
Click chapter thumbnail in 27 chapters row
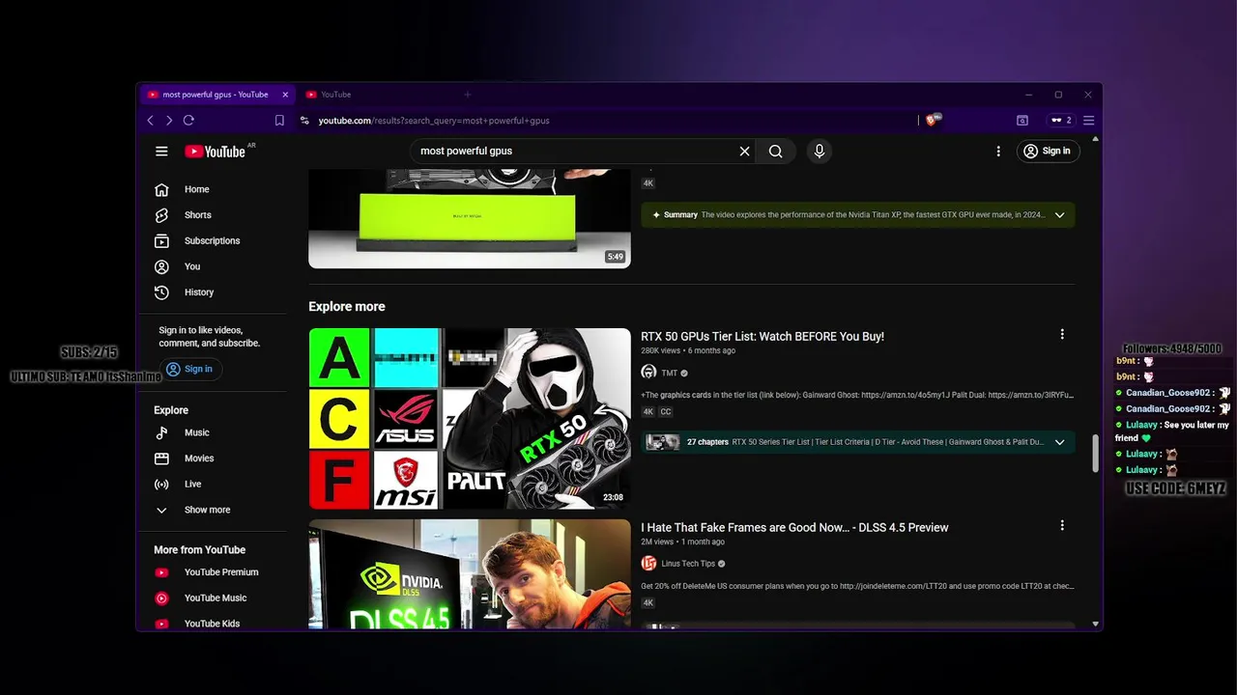coord(663,442)
